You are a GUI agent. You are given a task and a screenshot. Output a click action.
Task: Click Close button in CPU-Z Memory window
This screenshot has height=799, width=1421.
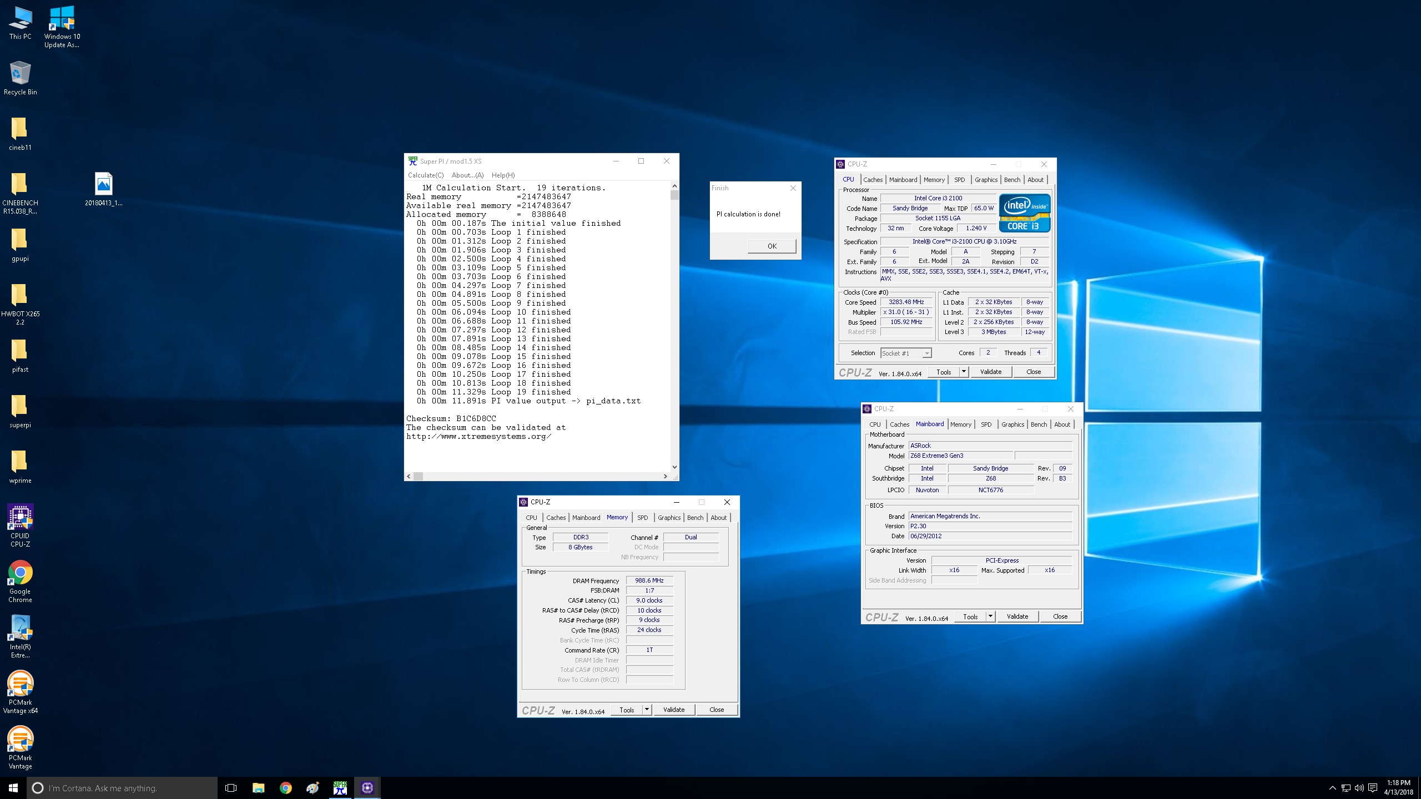pyautogui.click(x=717, y=710)
